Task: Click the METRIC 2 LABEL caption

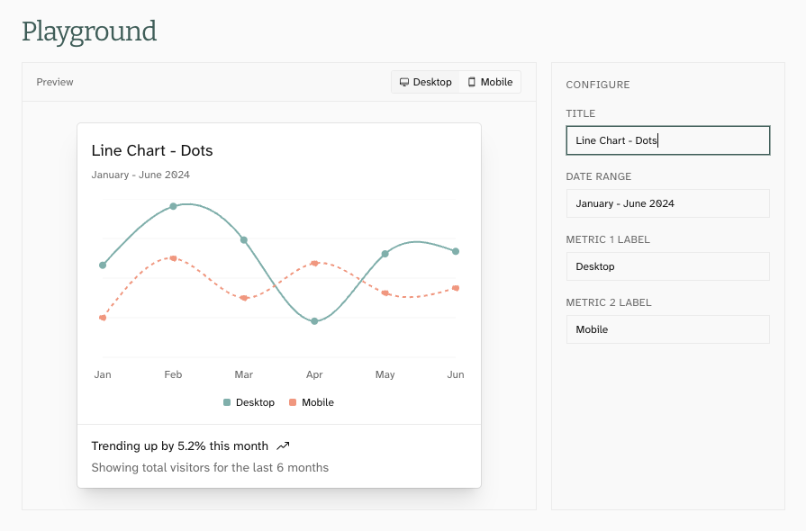Action: [609, 303]
